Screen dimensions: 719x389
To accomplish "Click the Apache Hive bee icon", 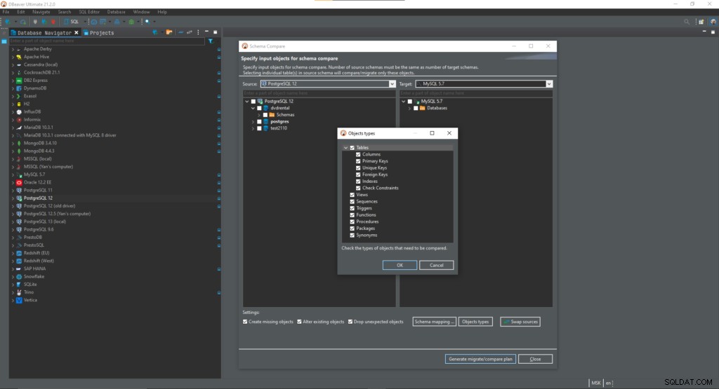I will 19,57.
